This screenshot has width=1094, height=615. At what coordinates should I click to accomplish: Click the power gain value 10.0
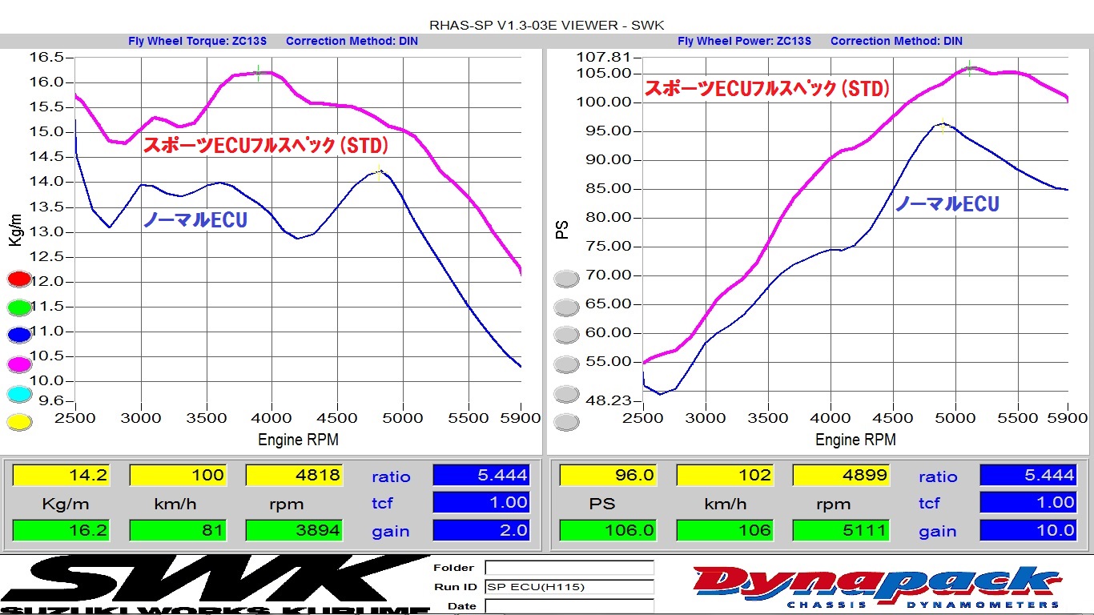point(1028,530)
